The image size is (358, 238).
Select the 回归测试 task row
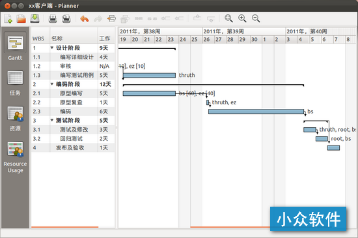pos(73,138)
